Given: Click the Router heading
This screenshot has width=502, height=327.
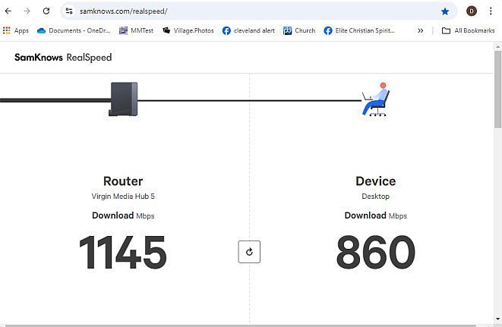Looking at the screenshot, I should 123,181.
